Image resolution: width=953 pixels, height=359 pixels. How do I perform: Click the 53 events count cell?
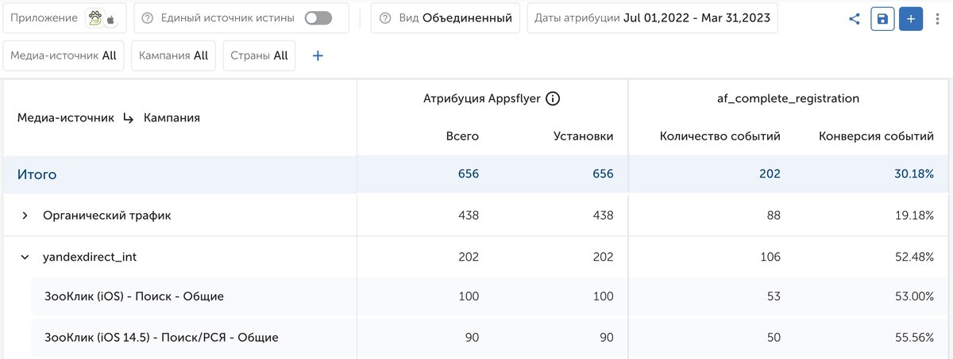774,296
